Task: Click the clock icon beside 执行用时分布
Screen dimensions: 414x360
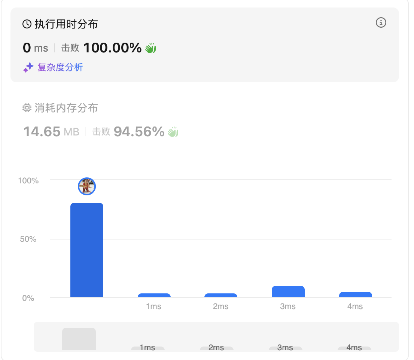Action: (x=27, y=24)
